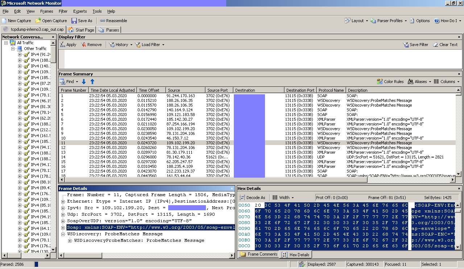Image resolution: width=464 pixels, height=269 pixels.
Task: Open the File menu
Action: click(5, 11)
